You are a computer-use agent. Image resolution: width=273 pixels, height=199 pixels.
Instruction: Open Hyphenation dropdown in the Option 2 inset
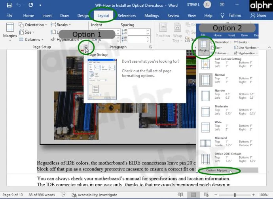246,53
